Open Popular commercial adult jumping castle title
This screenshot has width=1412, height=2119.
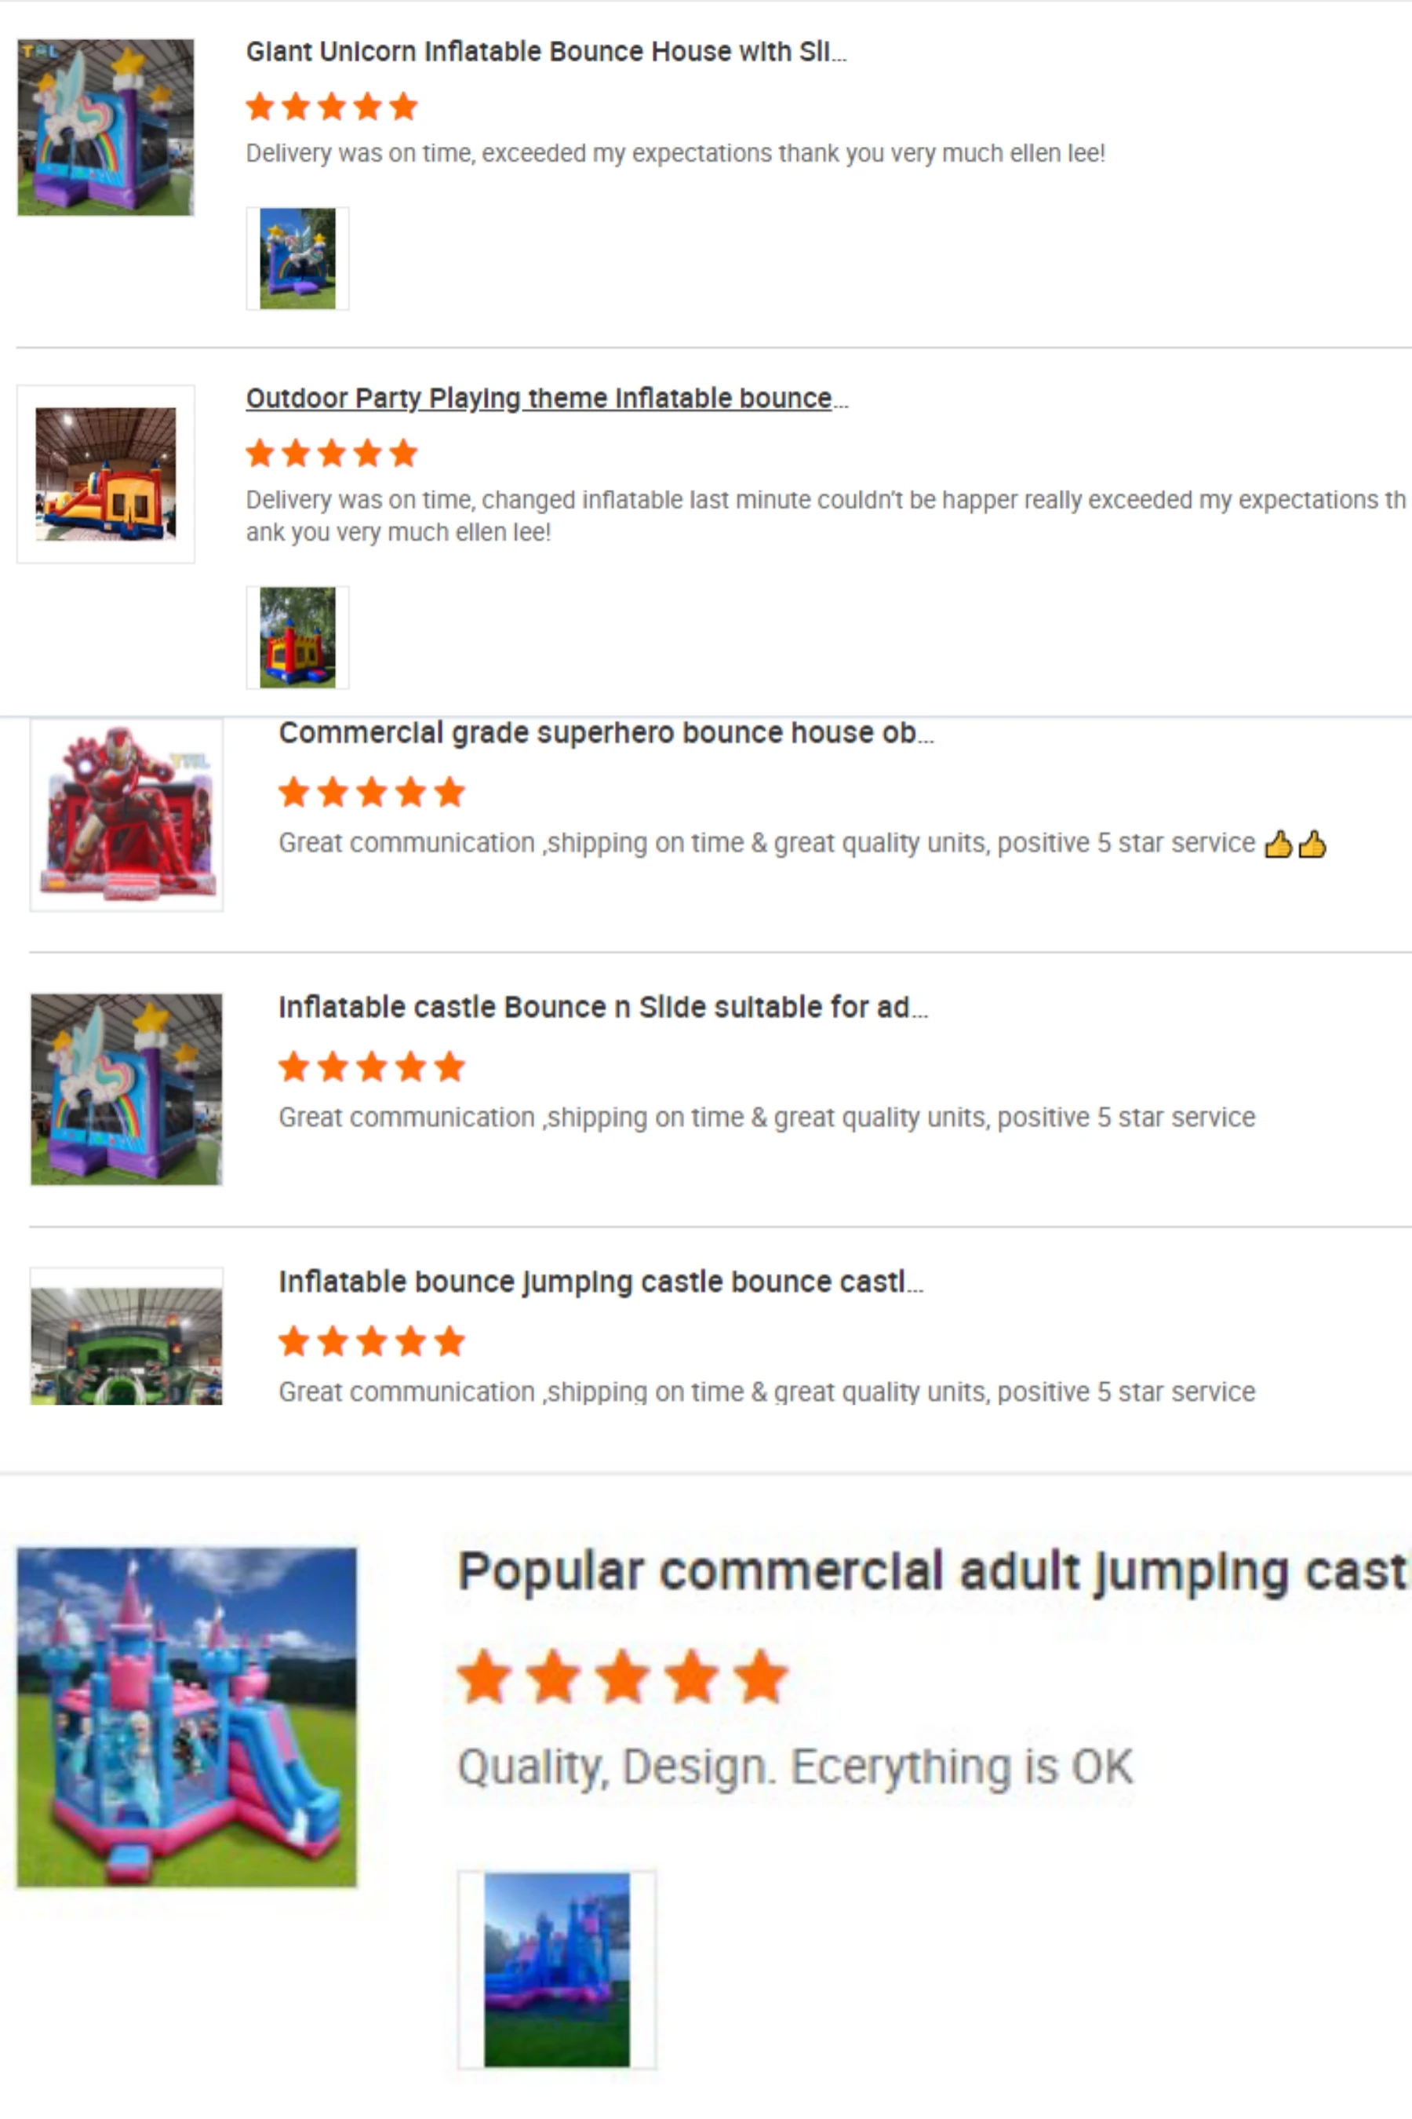933,1571
